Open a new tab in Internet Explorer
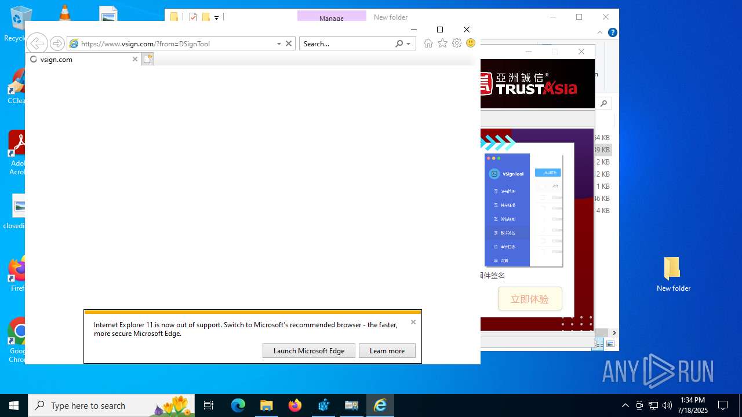Viewport: 742px width, 417px height. tap(148, 59)
